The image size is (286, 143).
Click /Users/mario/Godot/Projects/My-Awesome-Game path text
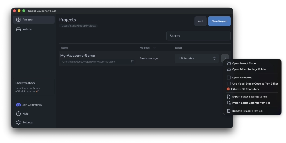coord(89,62)
